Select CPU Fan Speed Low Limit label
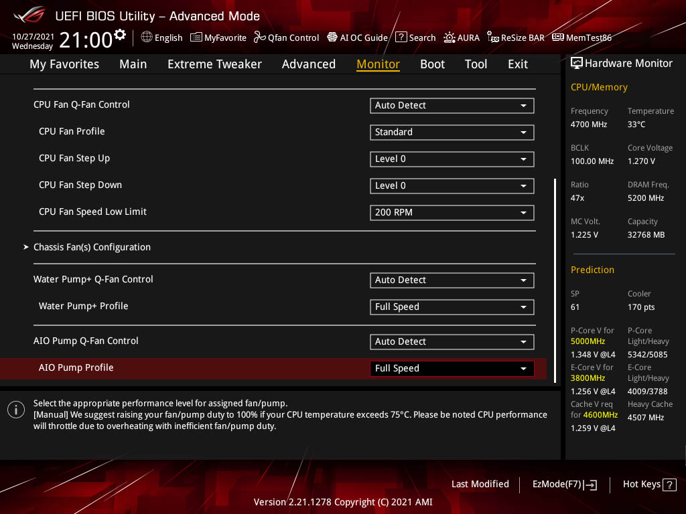Screen dimensions: 686x514 (x=92, y=211)
